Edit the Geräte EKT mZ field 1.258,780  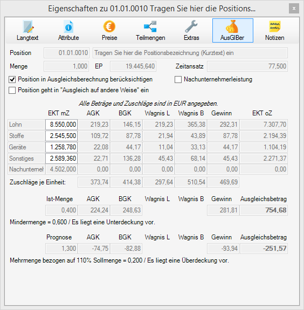coord(61,147)
